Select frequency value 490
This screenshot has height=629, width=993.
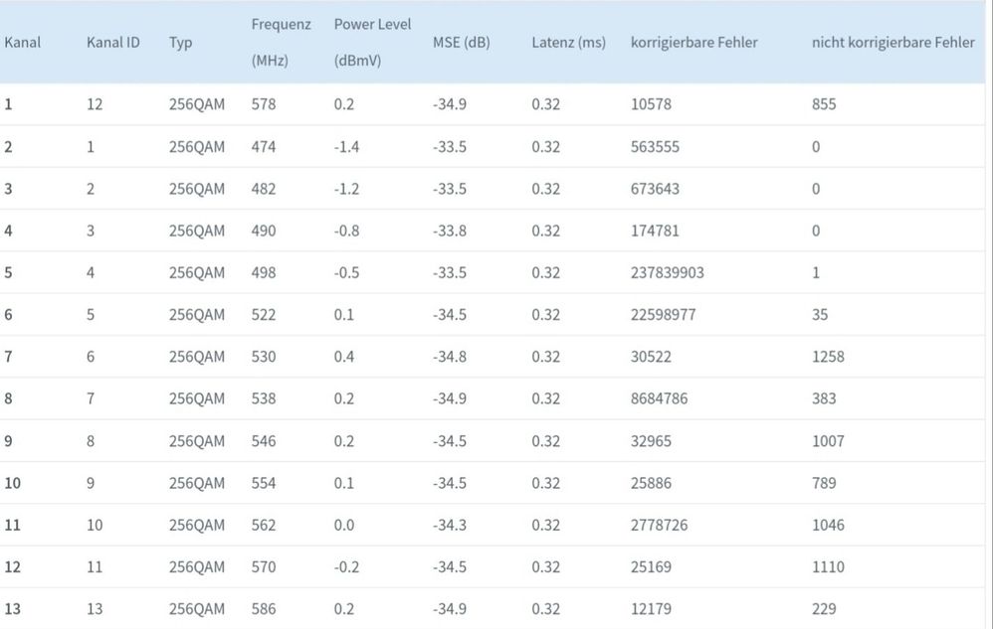click(264, 231)
